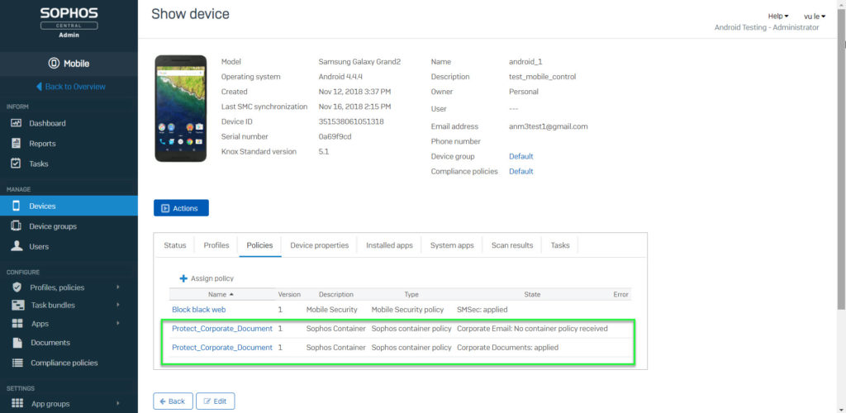
Task: Expand the App groups submenu arrow
Action: [117, 403]
